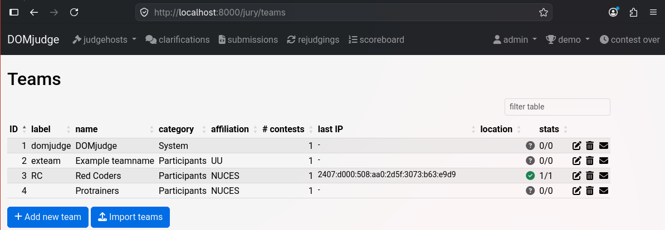Image resolution: width=665 pixels, height=230 pixels.
Task: Expand the judgehosts dropdown menu
Action: click(x=104, y=40)
